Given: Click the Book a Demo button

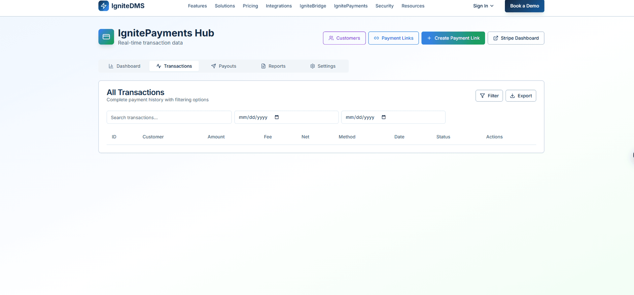Looking at the screenshot, I should (524, 6).
